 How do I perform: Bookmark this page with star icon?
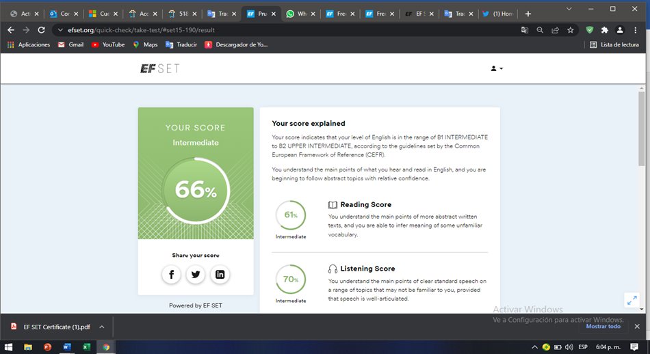coord(571,30)
